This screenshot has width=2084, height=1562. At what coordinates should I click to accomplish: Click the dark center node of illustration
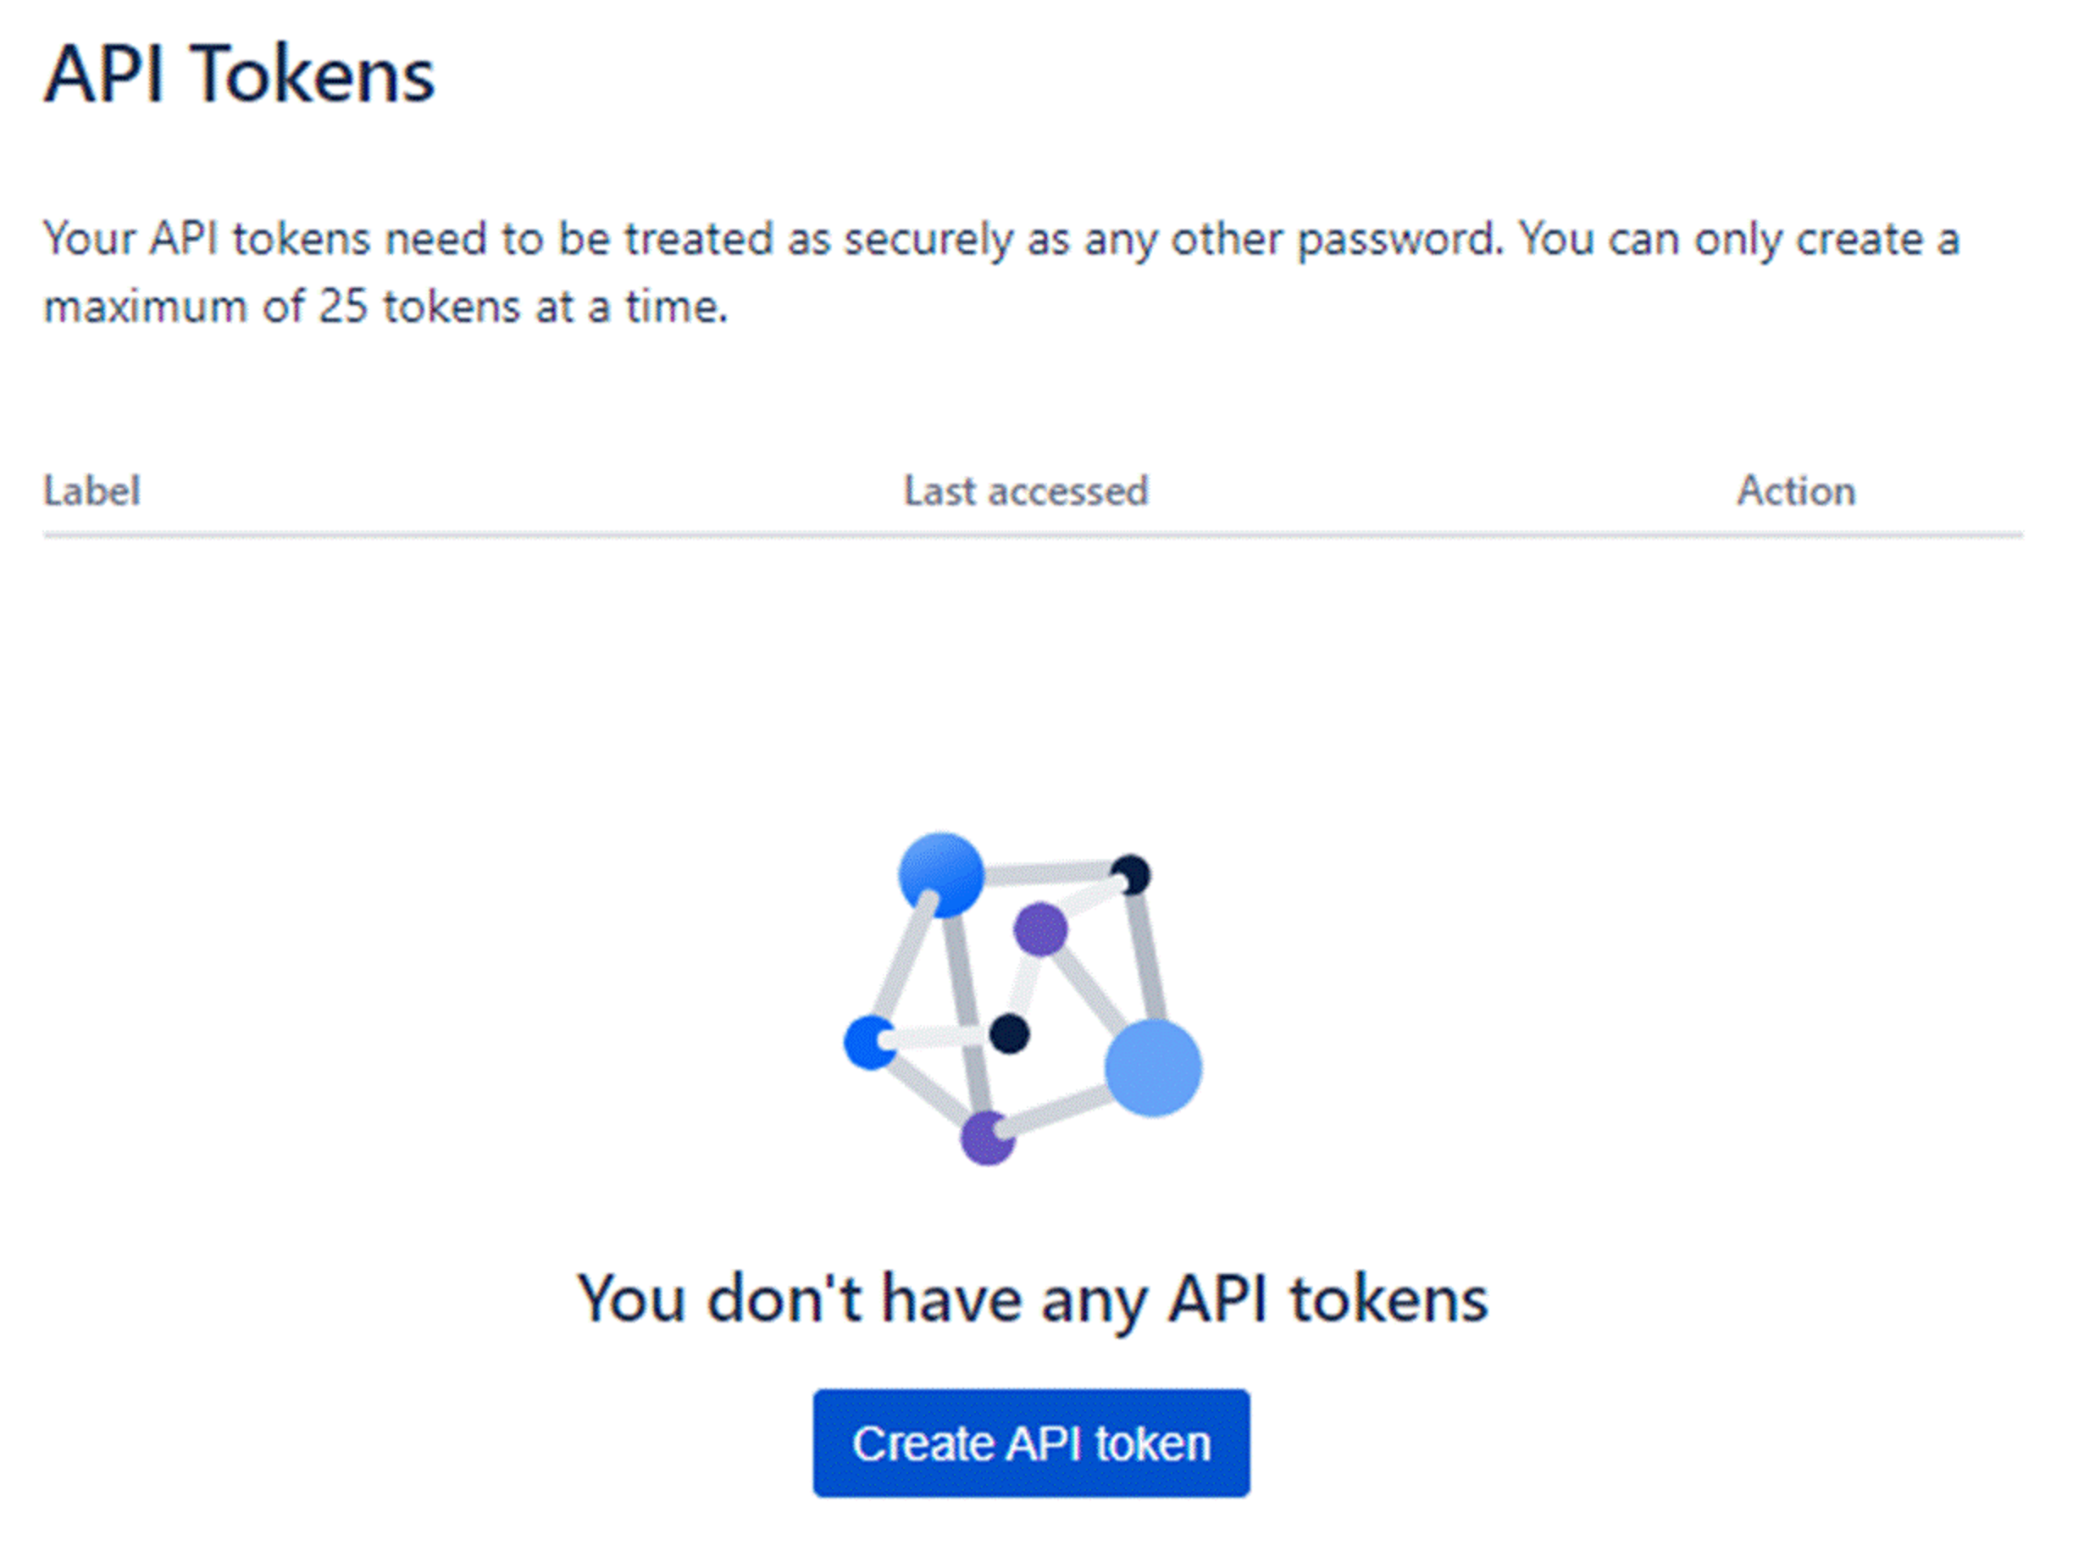coord(1009,1033)
